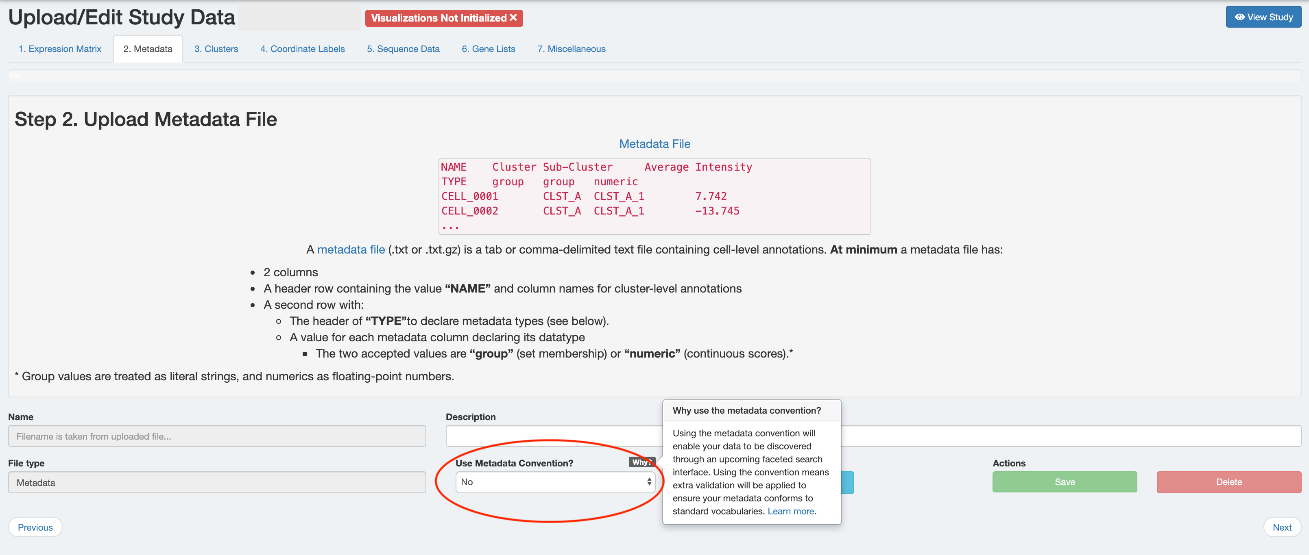Open the Gene Lists tab

click(x=488, y=49)
